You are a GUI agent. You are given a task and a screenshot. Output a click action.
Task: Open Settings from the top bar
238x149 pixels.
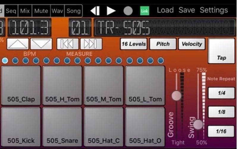[x=214, y=10]
